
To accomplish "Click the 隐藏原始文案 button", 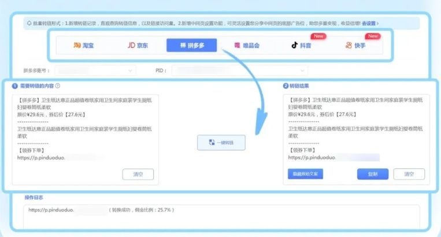I will (305, 174).
